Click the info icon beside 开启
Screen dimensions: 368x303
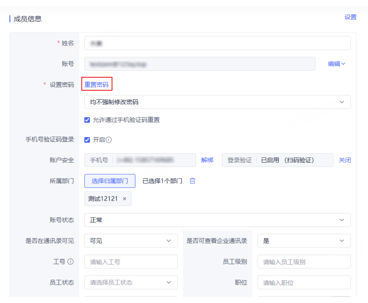[x=109, y=140]
